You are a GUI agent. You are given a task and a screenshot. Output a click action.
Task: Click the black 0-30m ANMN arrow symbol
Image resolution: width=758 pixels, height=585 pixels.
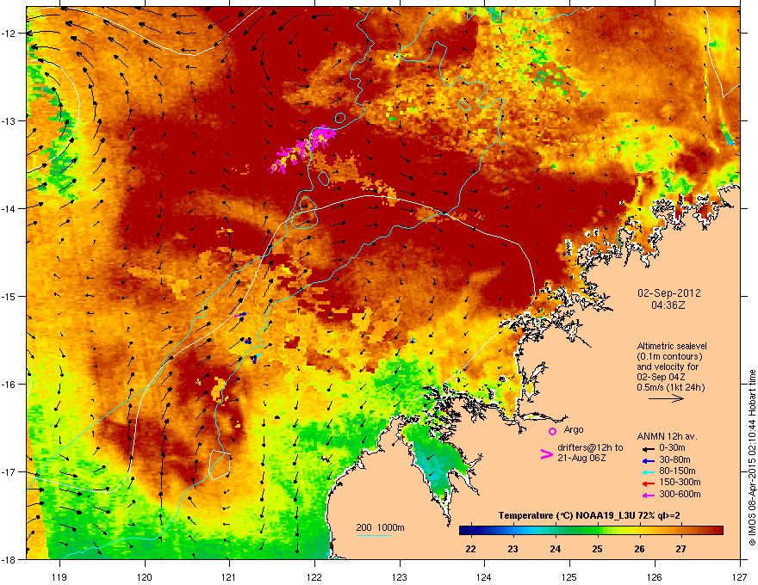point(649,448)
